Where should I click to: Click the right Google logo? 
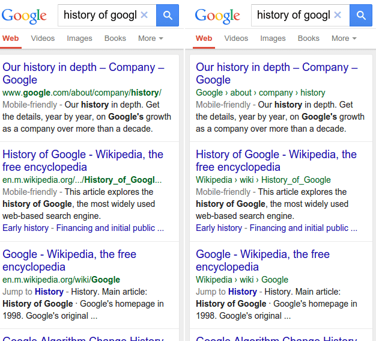217,16
